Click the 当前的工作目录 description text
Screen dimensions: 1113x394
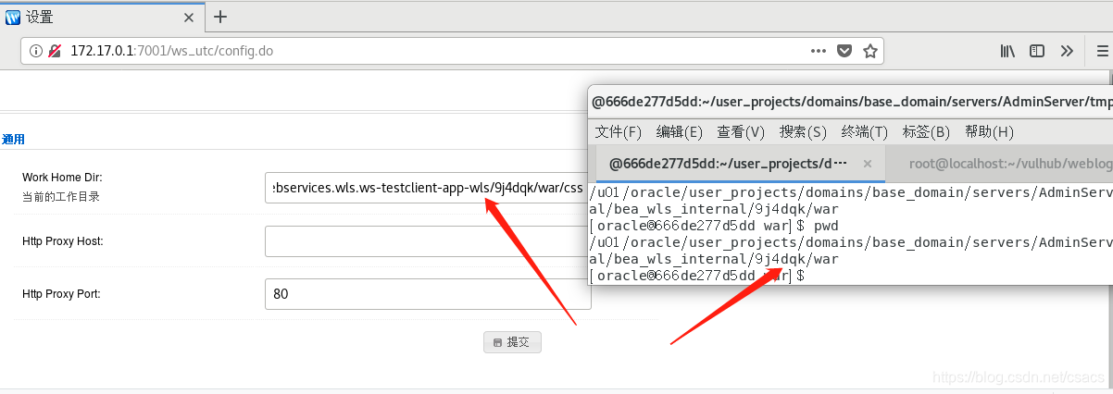pos(61,197)
